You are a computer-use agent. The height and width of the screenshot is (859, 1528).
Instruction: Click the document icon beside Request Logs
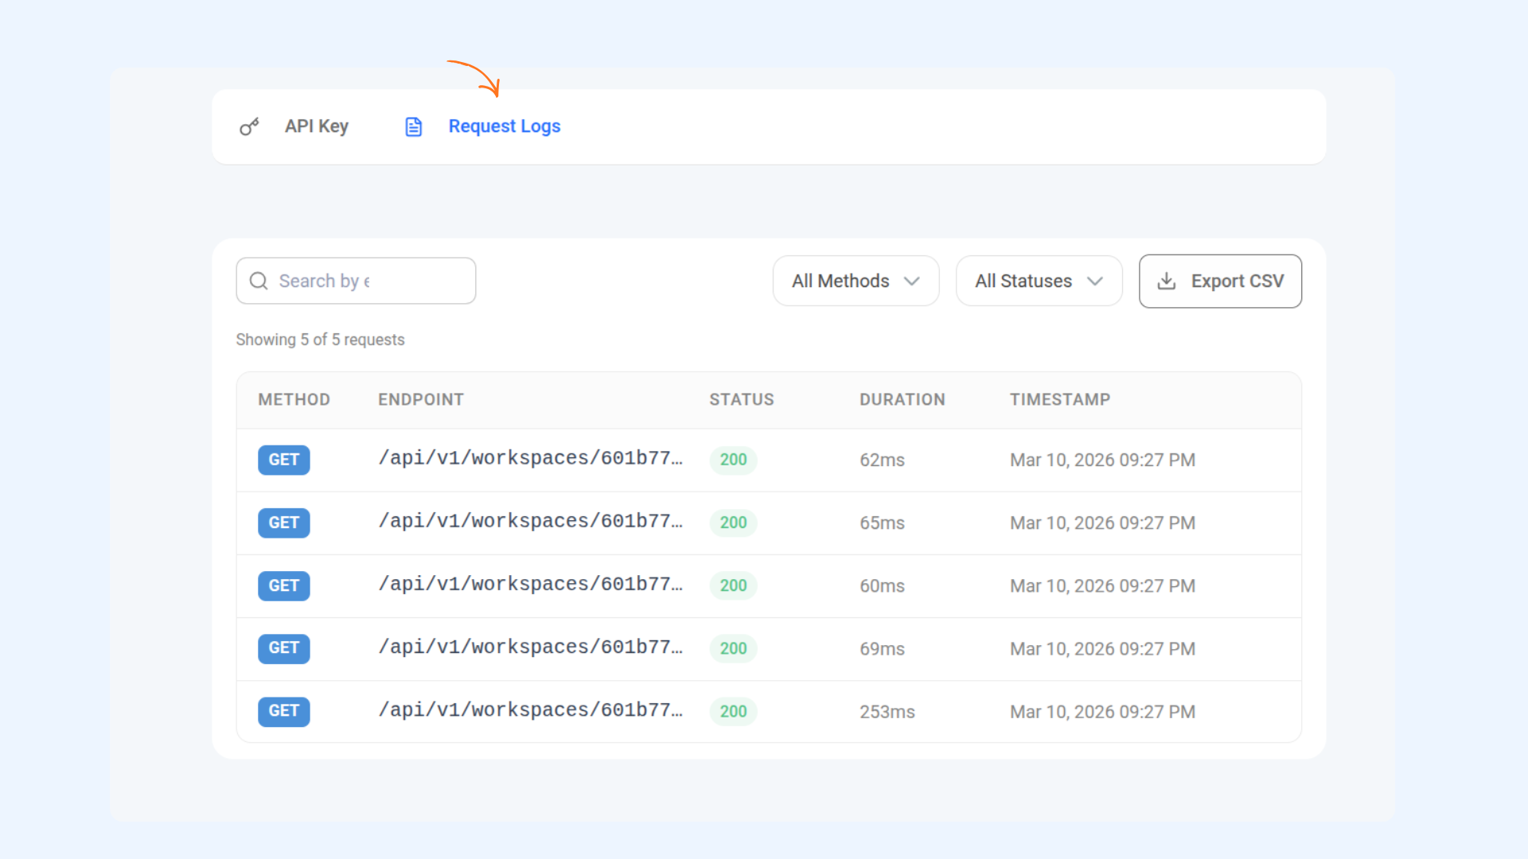click(413, 126)
